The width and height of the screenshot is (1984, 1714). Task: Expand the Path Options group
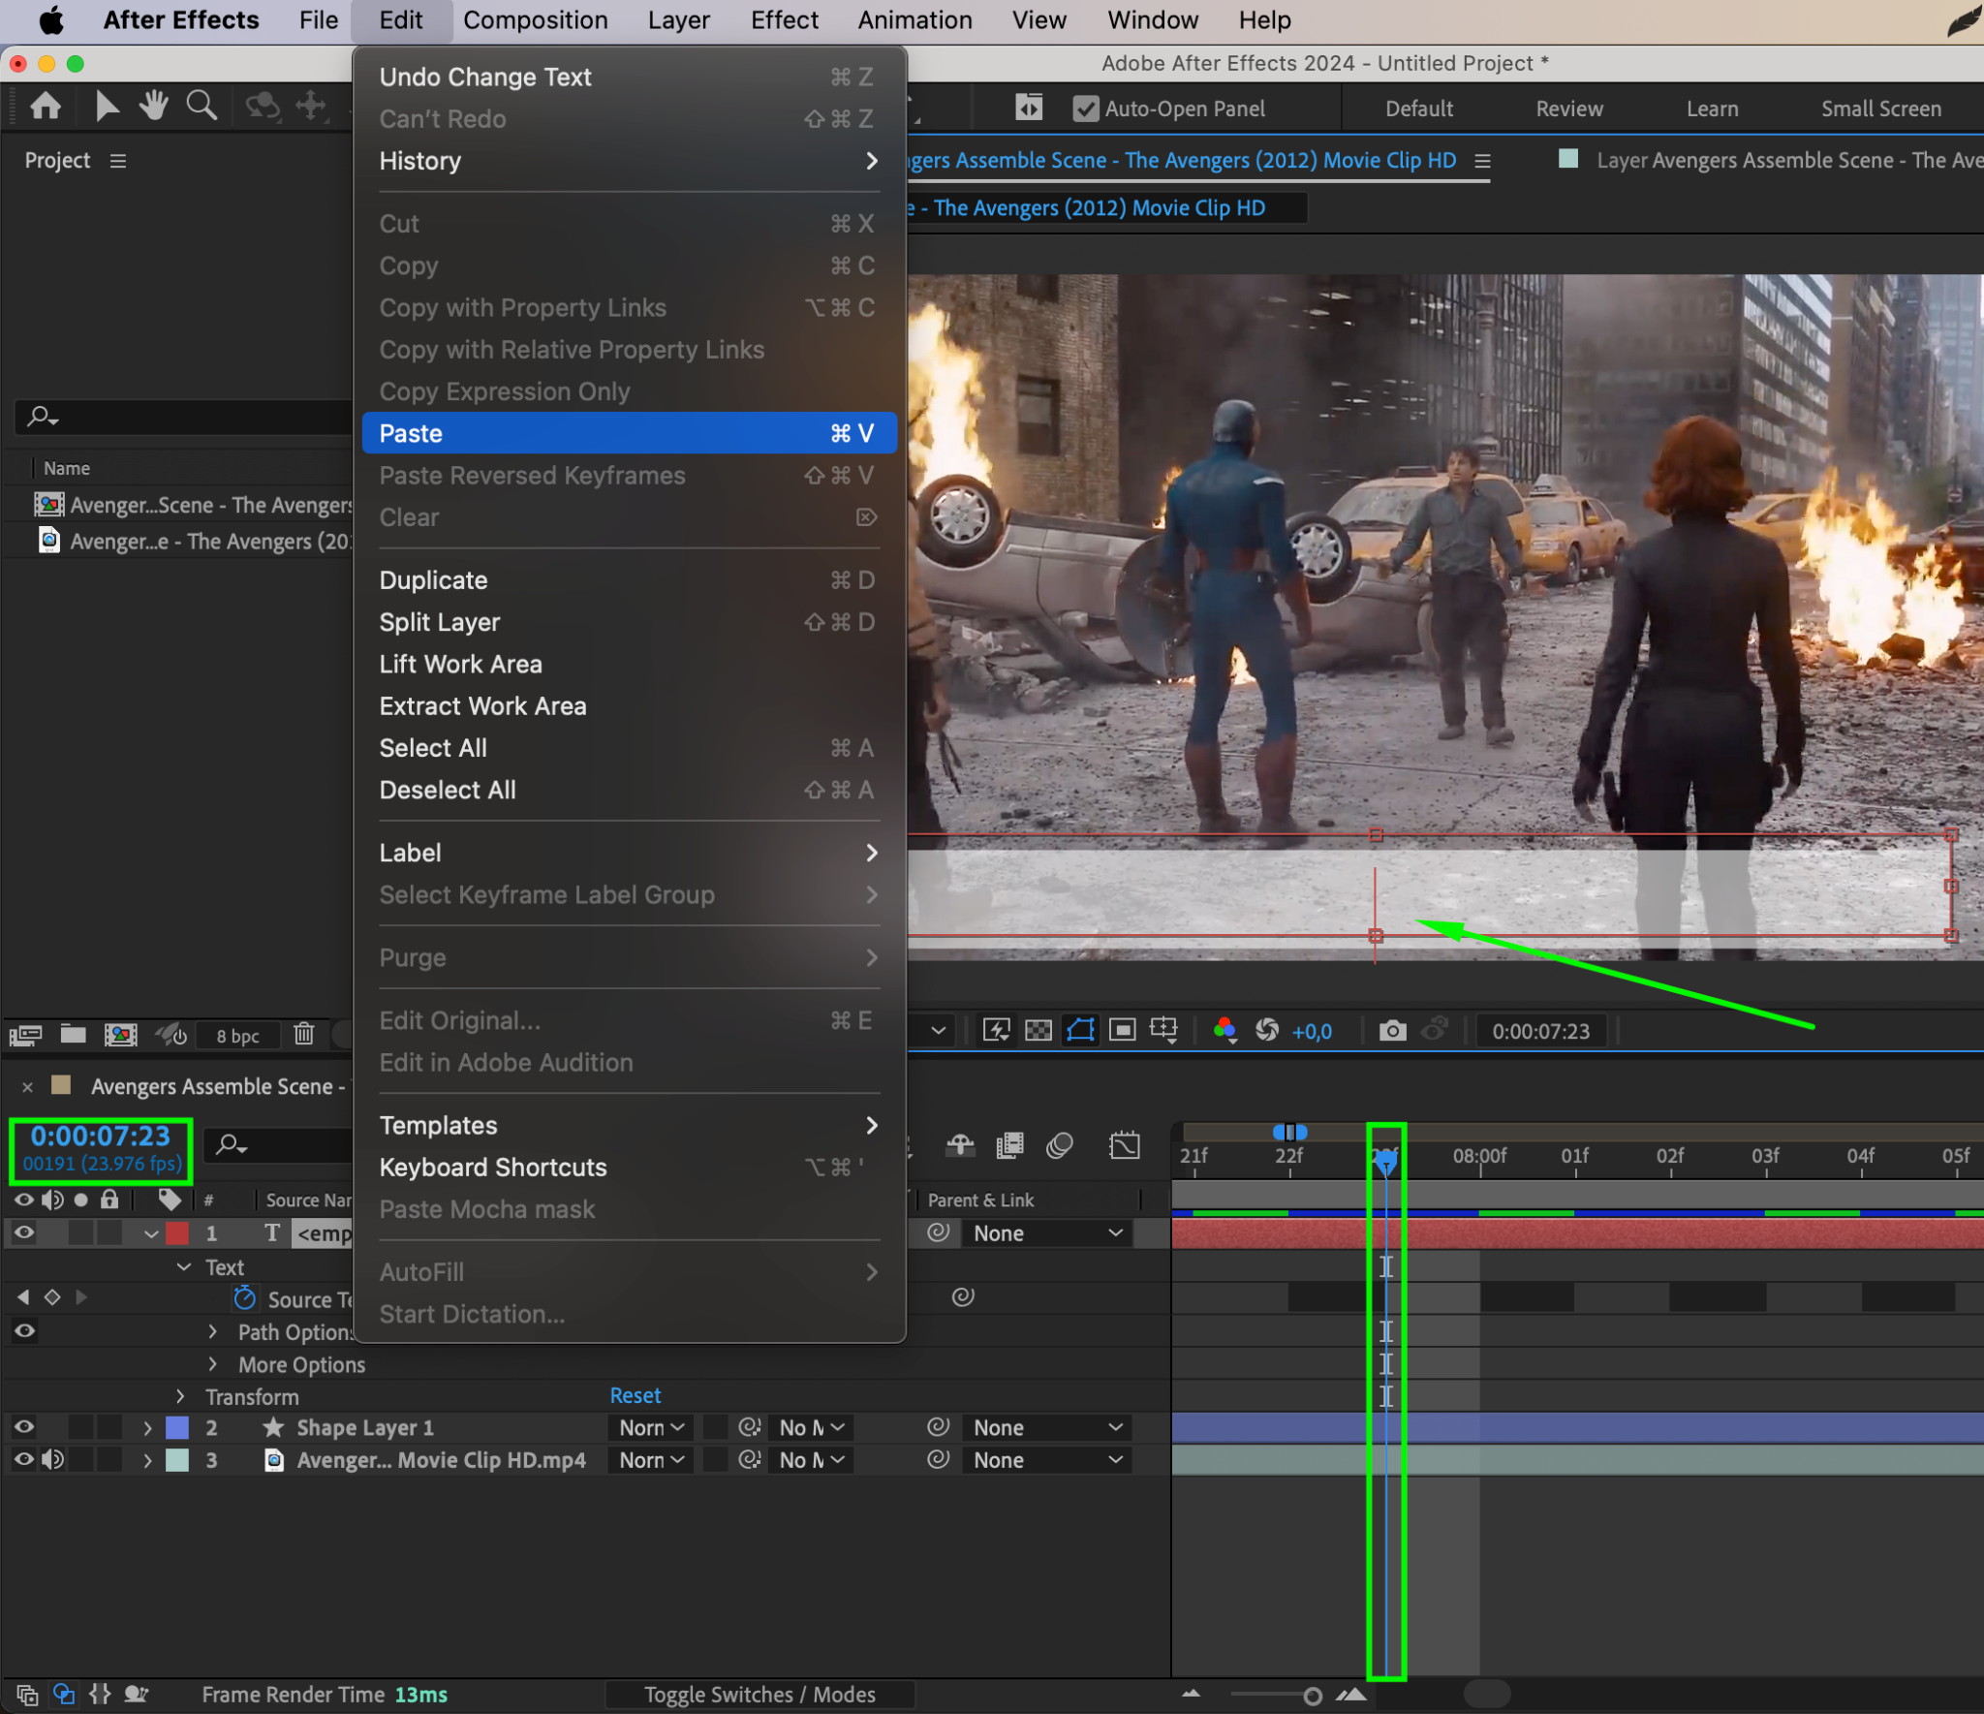pyautogui.click(x=213, y=1332)
